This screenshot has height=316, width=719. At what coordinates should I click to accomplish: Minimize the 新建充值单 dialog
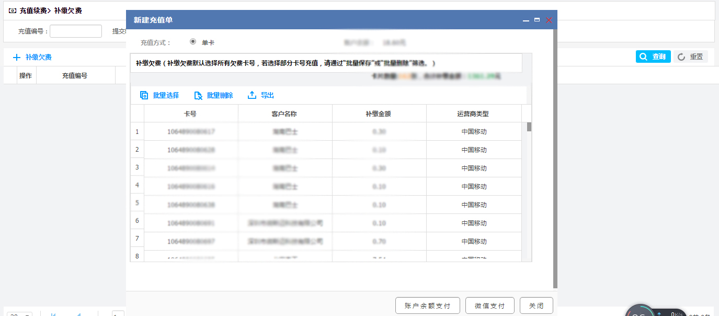point(526,20)
